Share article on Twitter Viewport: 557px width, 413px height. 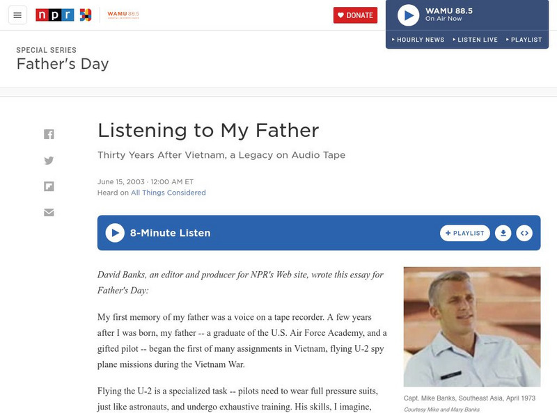(49, 161)
